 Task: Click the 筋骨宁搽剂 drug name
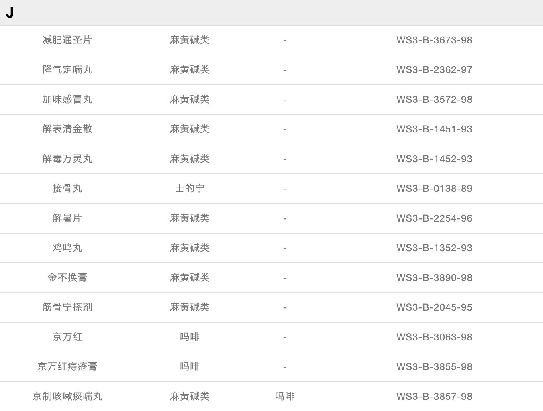pyautogui.click(x=67, y=307)
